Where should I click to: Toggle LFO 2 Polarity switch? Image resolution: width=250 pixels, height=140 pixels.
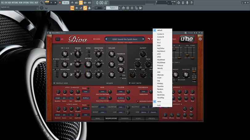[x=88, y=105]
